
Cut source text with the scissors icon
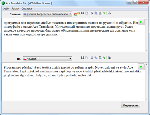tap(92, 13)
